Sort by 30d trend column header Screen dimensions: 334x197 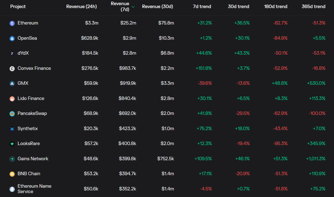click(x=239, y=6)
